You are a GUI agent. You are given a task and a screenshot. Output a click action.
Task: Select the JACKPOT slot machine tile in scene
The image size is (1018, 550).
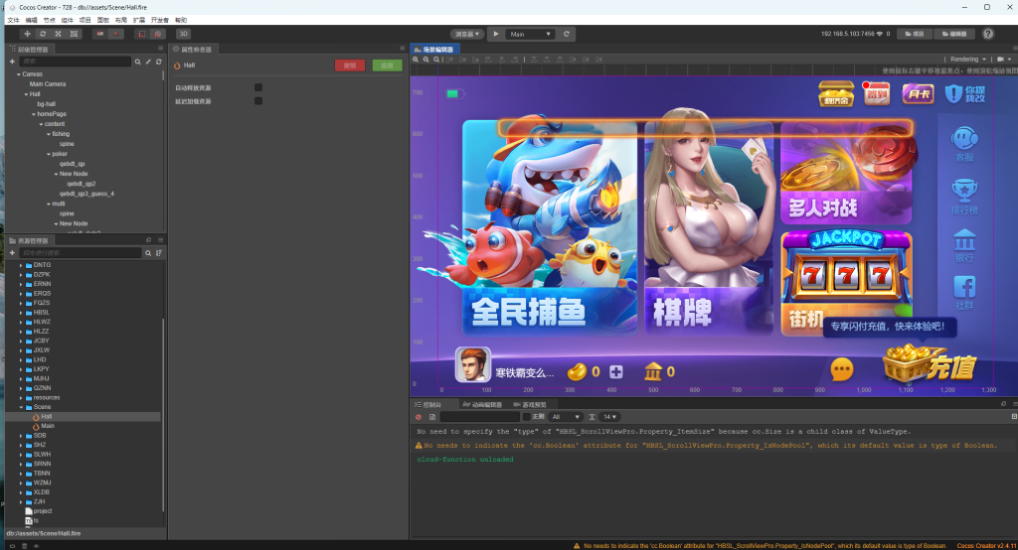[847, 283]
